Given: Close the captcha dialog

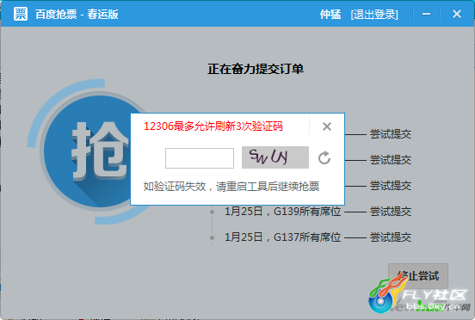Looking at the screenshot, I should pyautogui.click(x=327, y=126).
